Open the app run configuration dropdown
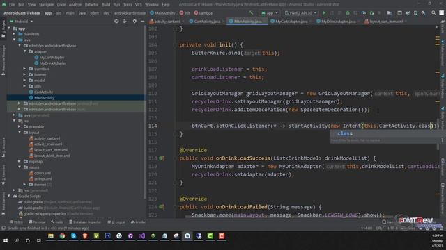 (269, 13)
